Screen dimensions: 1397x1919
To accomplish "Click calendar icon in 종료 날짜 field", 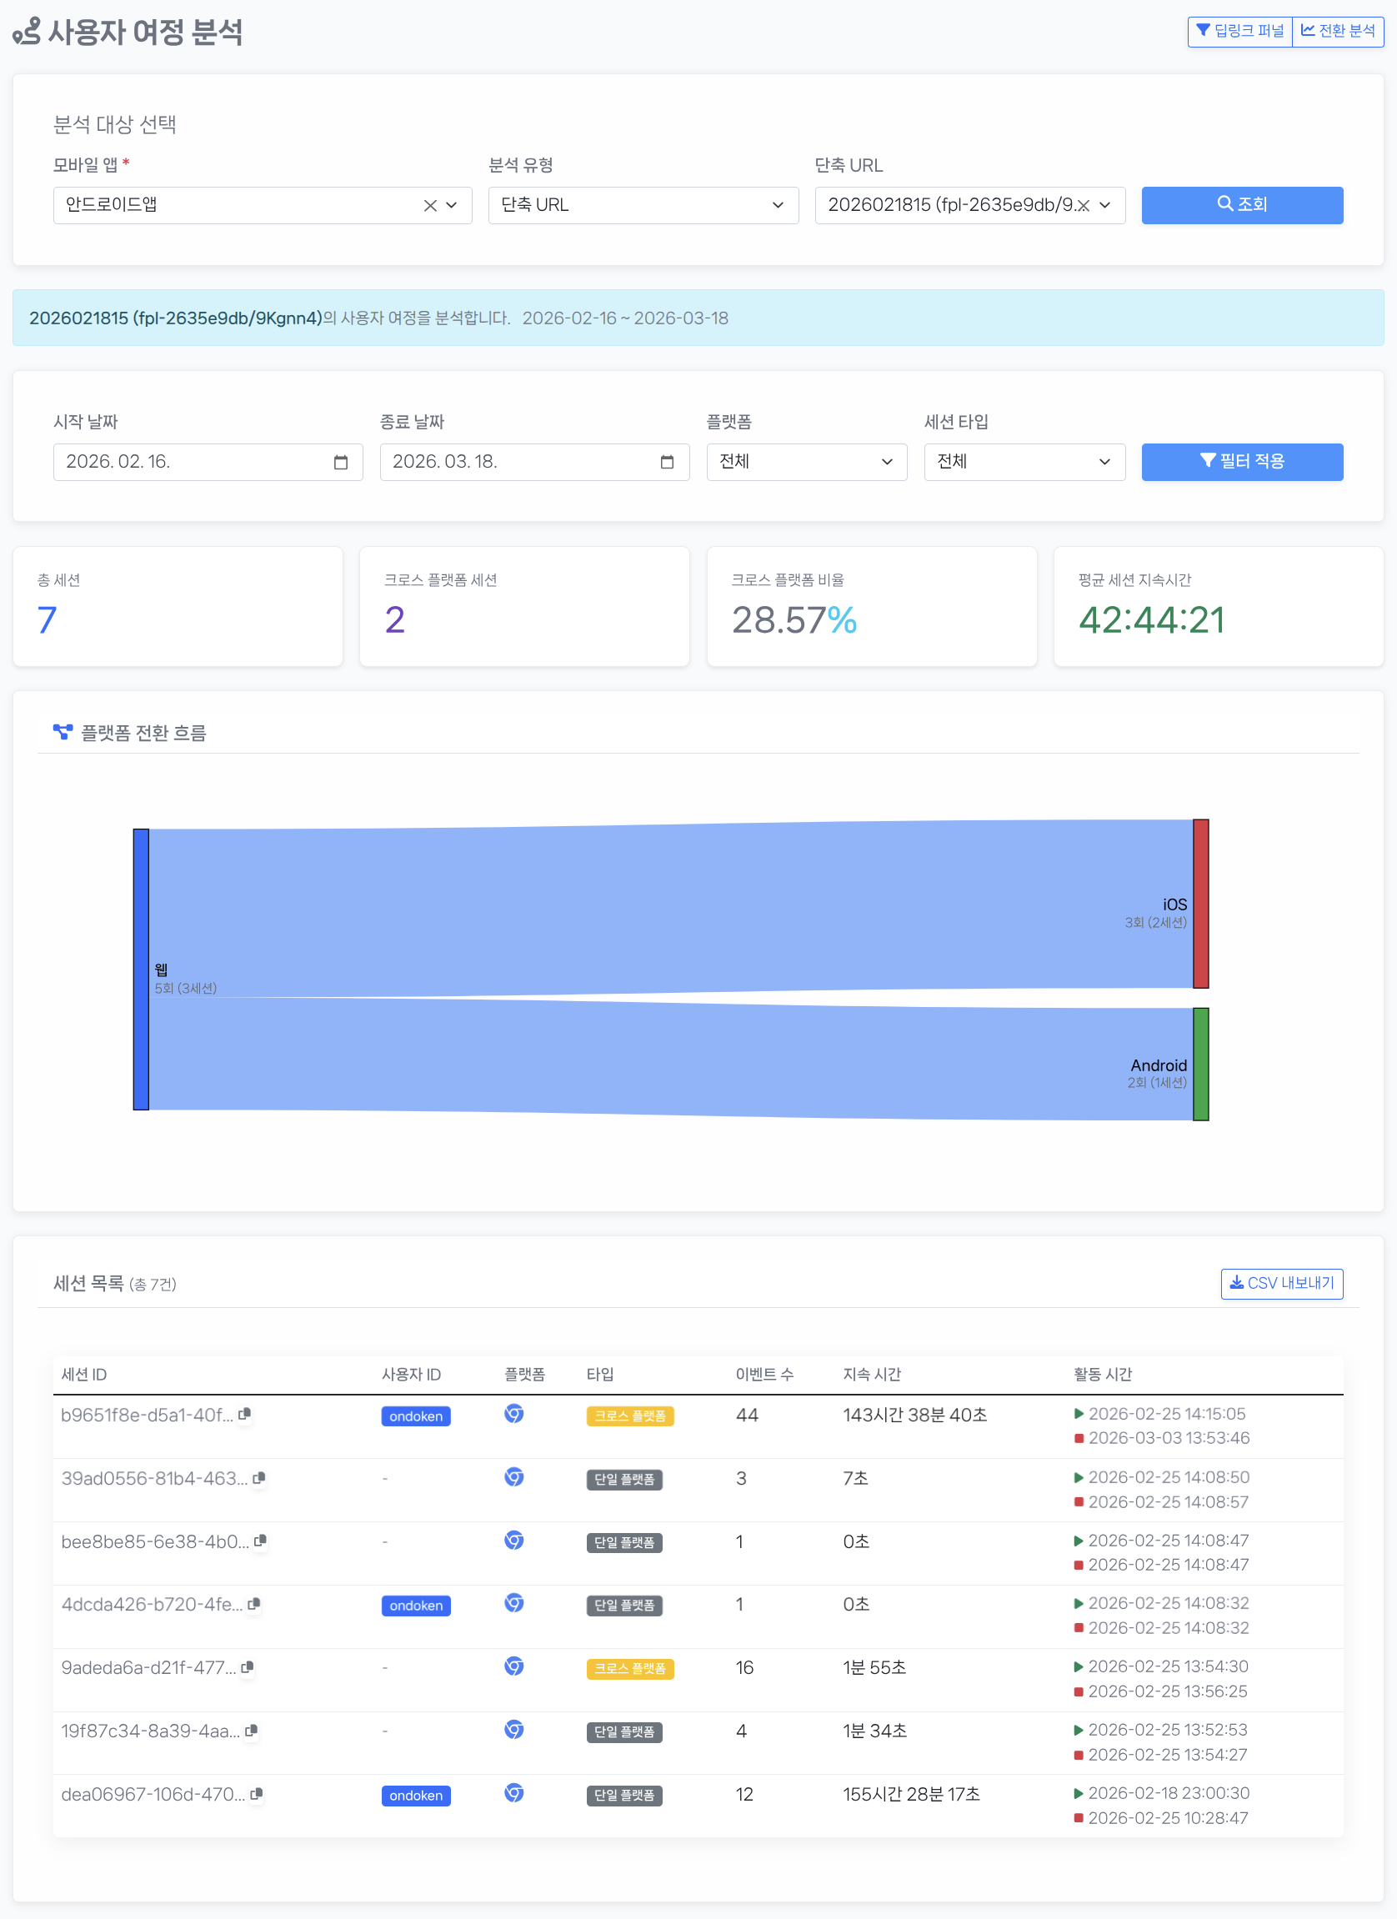I will click(667, 462).
